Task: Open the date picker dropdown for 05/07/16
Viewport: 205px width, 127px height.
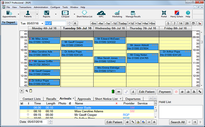Action: (42, 23)
